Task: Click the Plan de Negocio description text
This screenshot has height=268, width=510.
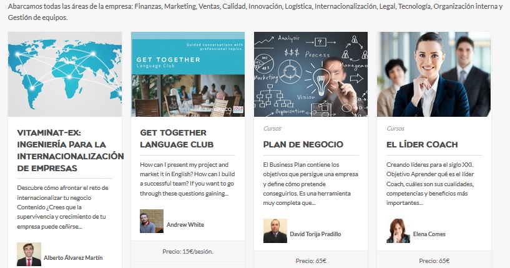Action: [309, 184]
